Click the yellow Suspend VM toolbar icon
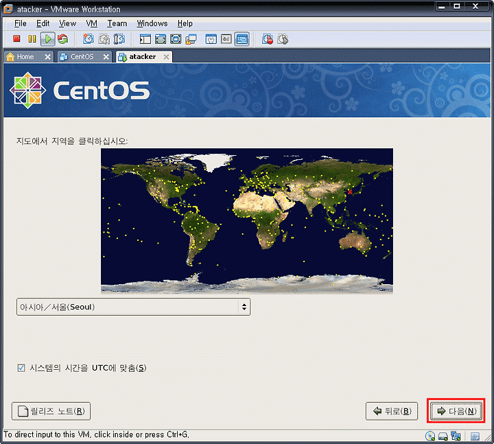This screenshot has width=494, height=444. (x=32, y=39)
